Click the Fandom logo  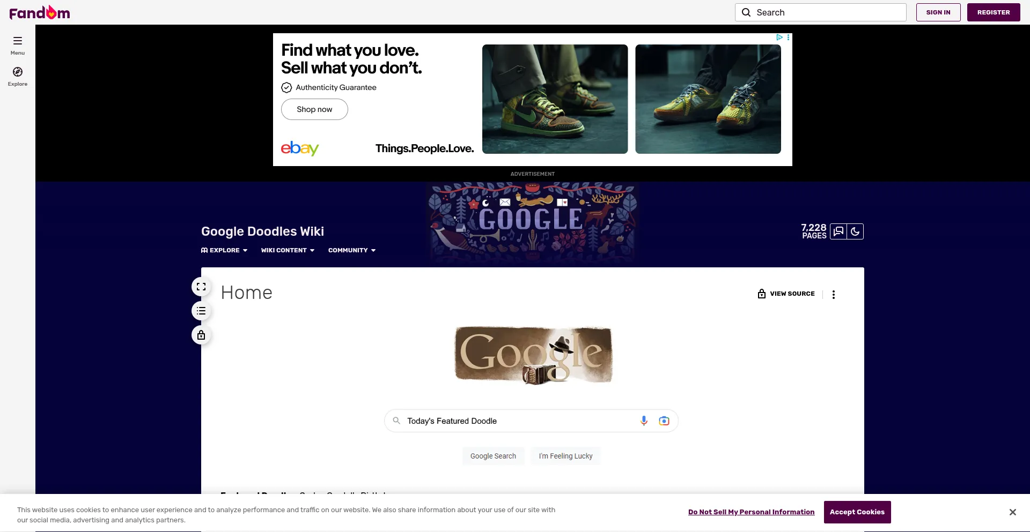point(40,12)
